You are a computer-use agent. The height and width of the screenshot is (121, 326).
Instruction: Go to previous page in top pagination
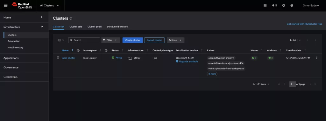pos(308,40)
